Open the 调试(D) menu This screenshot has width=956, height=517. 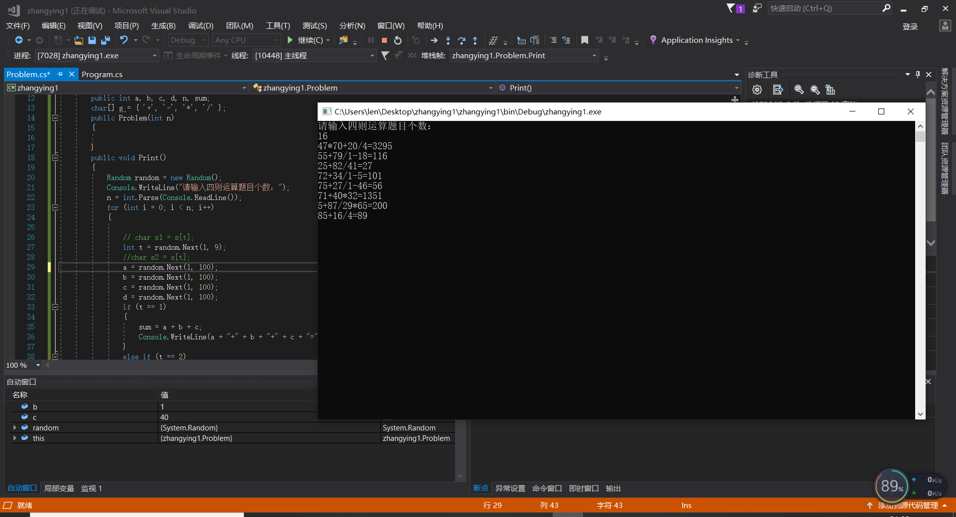click(x=201, y=26)
